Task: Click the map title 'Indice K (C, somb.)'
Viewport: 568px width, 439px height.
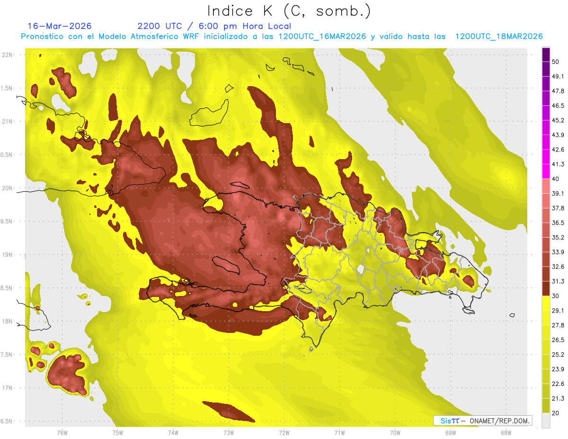Action: 289,10
